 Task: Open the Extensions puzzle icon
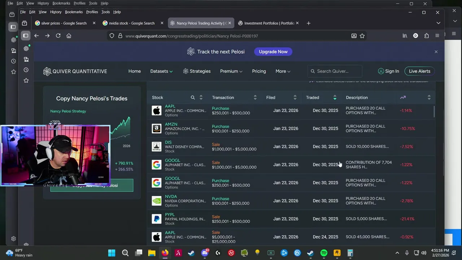coord(427,36)
